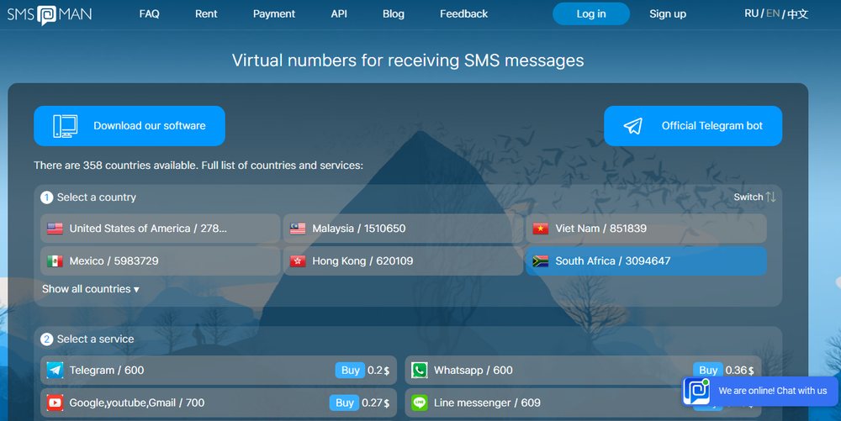Click Whatsapp / 600 service text
The height and width of the screenshot is (421, 841).
click(x=473, y=370)
